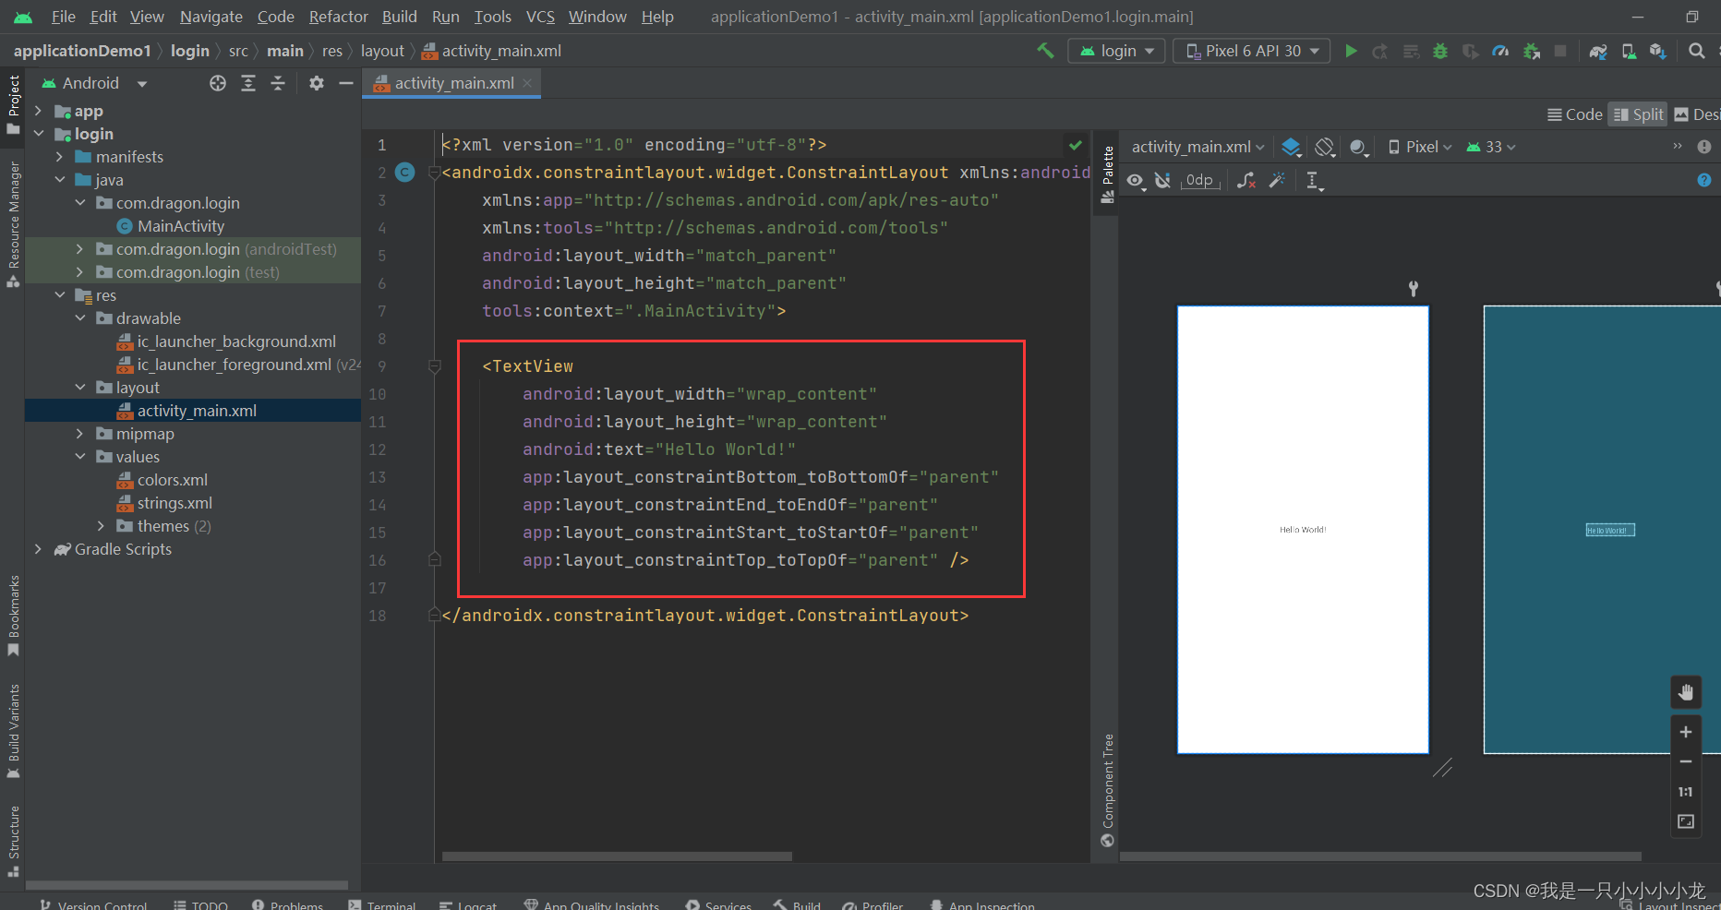1721x910 pixels.
Task: Click Clear All Constraints icon in design toolbar
Action: point(1246,180)
